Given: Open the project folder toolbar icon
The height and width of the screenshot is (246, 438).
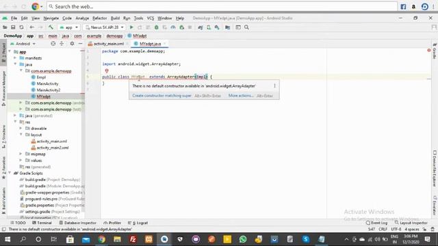Looking at the screenshot, I should pyautogui.click(x=5, y=27).
